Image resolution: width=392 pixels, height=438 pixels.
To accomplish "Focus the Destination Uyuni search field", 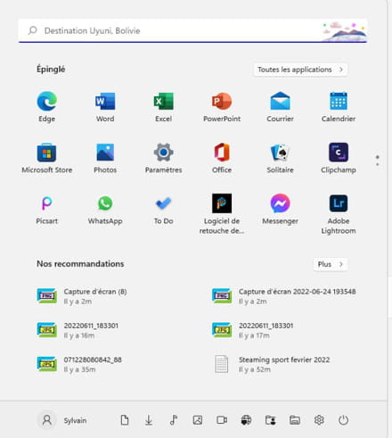I will point(192,30).
